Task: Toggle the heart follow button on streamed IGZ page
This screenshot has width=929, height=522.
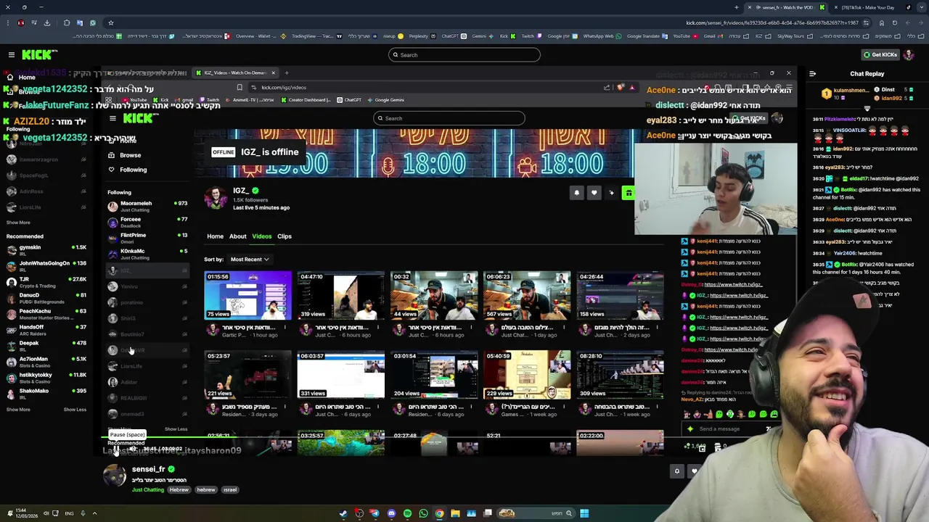Action: pos(594,193)
